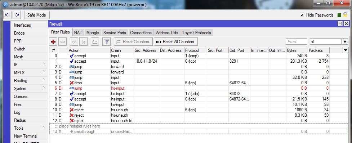Viewport: 352px width, 143px height.
Task: Select the hs-unauth-to chain cell in rule 12
Action: 122,121
